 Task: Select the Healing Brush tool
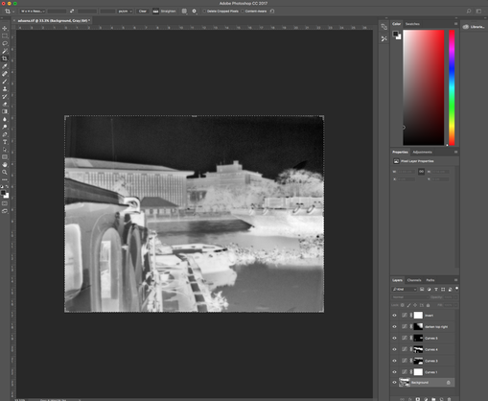click(x=5, y=74)
